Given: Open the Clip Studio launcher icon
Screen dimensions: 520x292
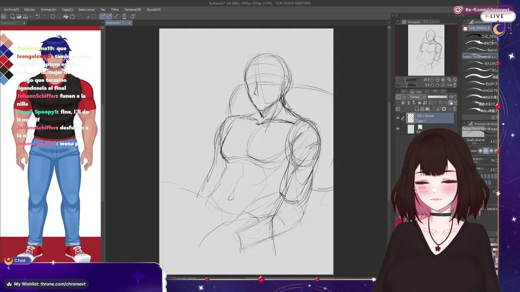Looking at the screenshot, I should coord(4,17).
